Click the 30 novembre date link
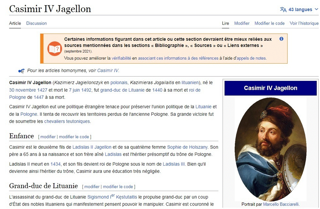 pos(22,90)
